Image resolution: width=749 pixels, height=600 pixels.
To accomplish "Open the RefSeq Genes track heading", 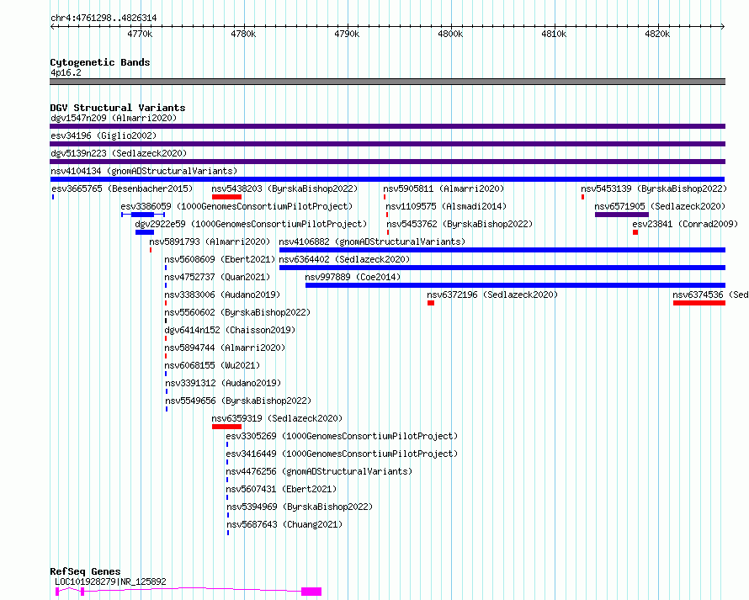I will 85,571.
